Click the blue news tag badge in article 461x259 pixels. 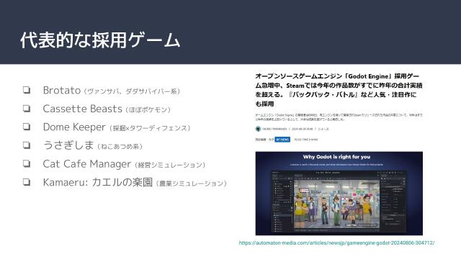[x=282, y=140]
